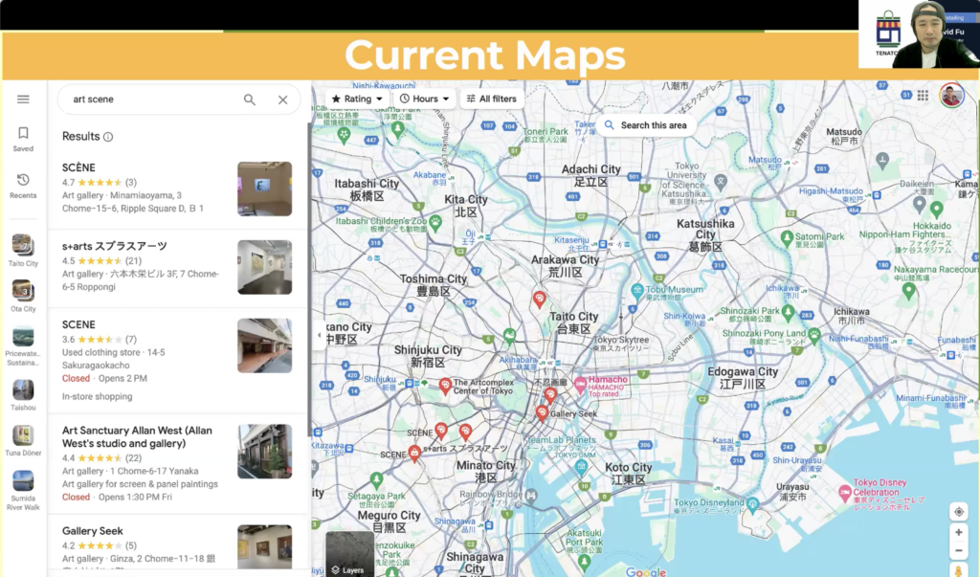The width and height of the screenshot is (980, 577).
Task: Open the SCÈNE 4.7 rated result
Action: pos(178,189)
